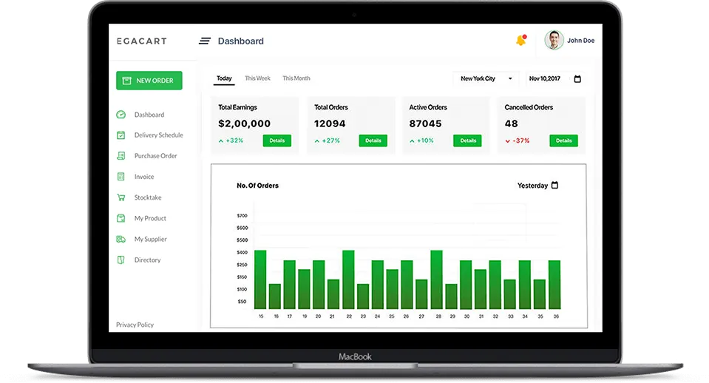Open the calendar icon next to Nov 10, 2017
The height and width of the screenshot is (383, 709).
click(577, 78)
